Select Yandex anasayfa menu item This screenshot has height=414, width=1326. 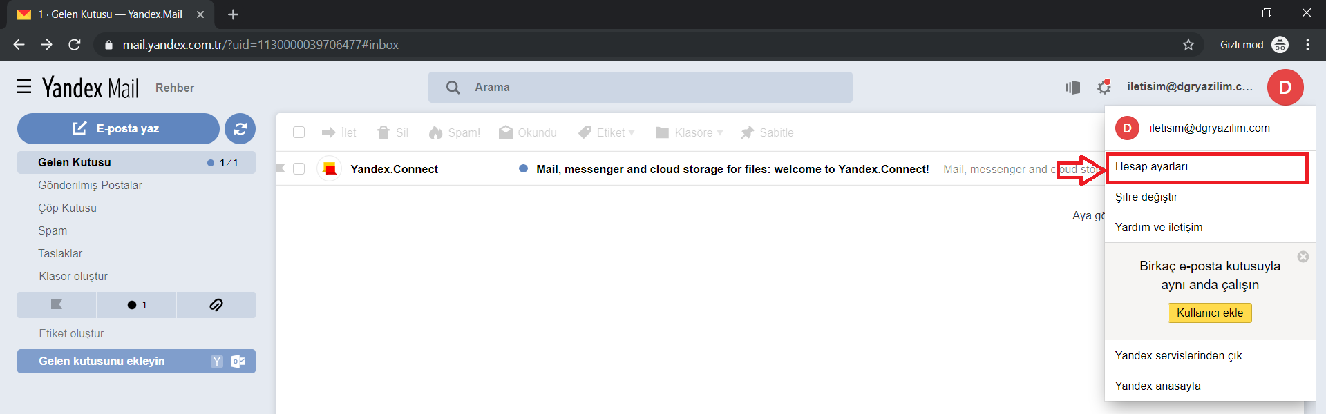click(1209, 386)
